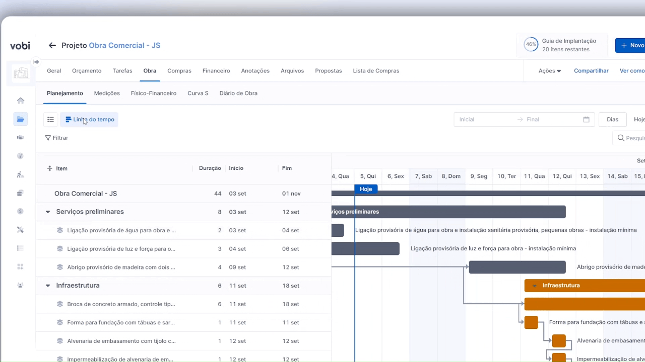Screen dimensions: 645x362
Task: Click the Compartilhar link
Action: 591,71
